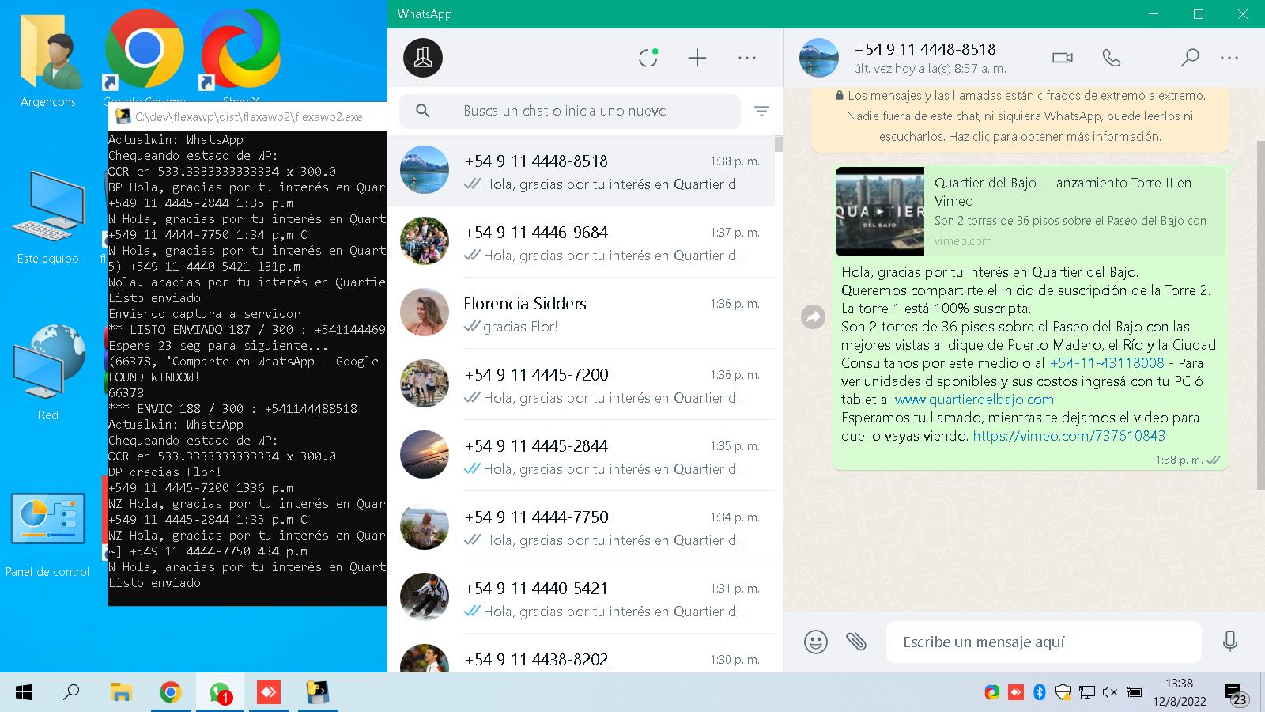
Task: Search messages in the open conversation
Action: [1189, 58]
